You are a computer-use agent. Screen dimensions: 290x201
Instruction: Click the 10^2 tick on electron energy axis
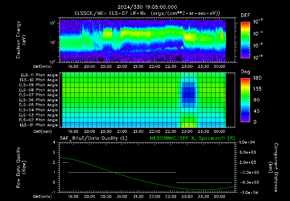click(52, 23)
